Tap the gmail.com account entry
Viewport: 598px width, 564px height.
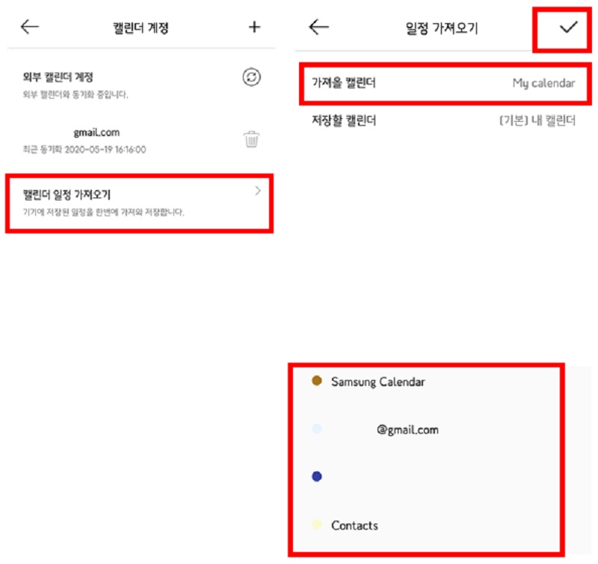point(96,133)
